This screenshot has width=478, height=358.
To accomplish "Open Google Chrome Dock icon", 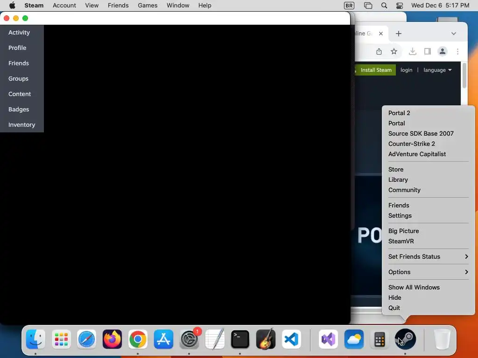I will pos(138,339).
